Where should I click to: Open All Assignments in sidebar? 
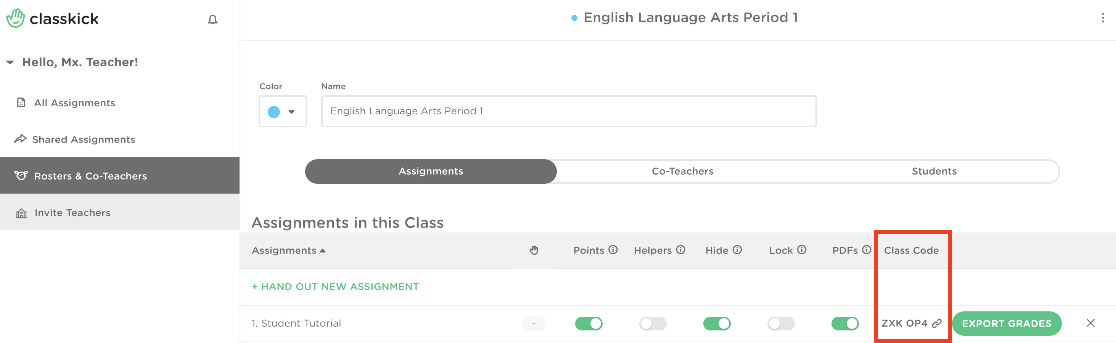point(74,103)
